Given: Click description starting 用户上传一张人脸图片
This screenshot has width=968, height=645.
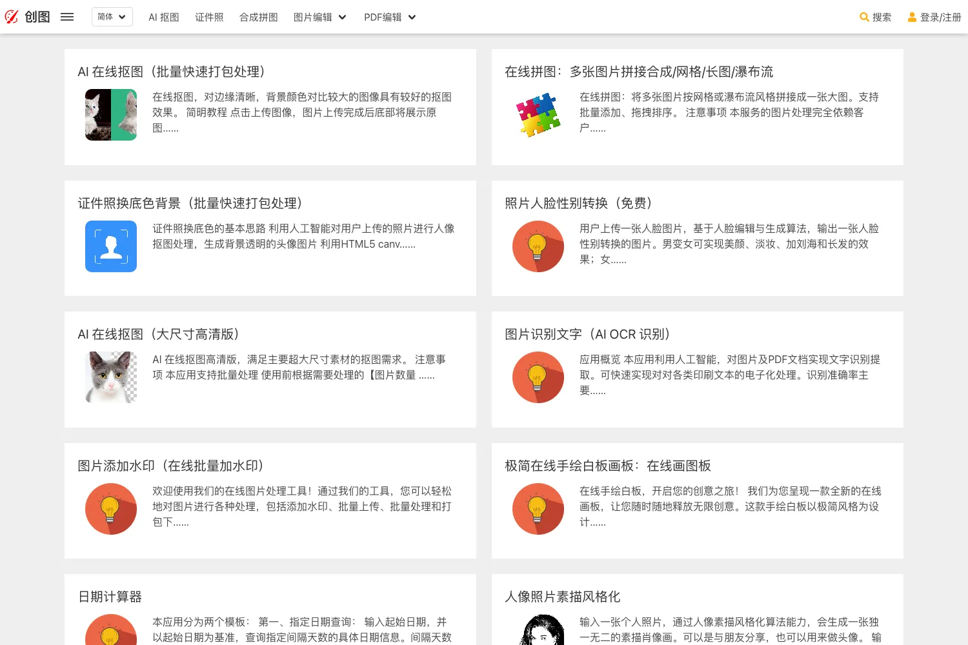Looking at the screenshot, I should (x=729, y=244).
